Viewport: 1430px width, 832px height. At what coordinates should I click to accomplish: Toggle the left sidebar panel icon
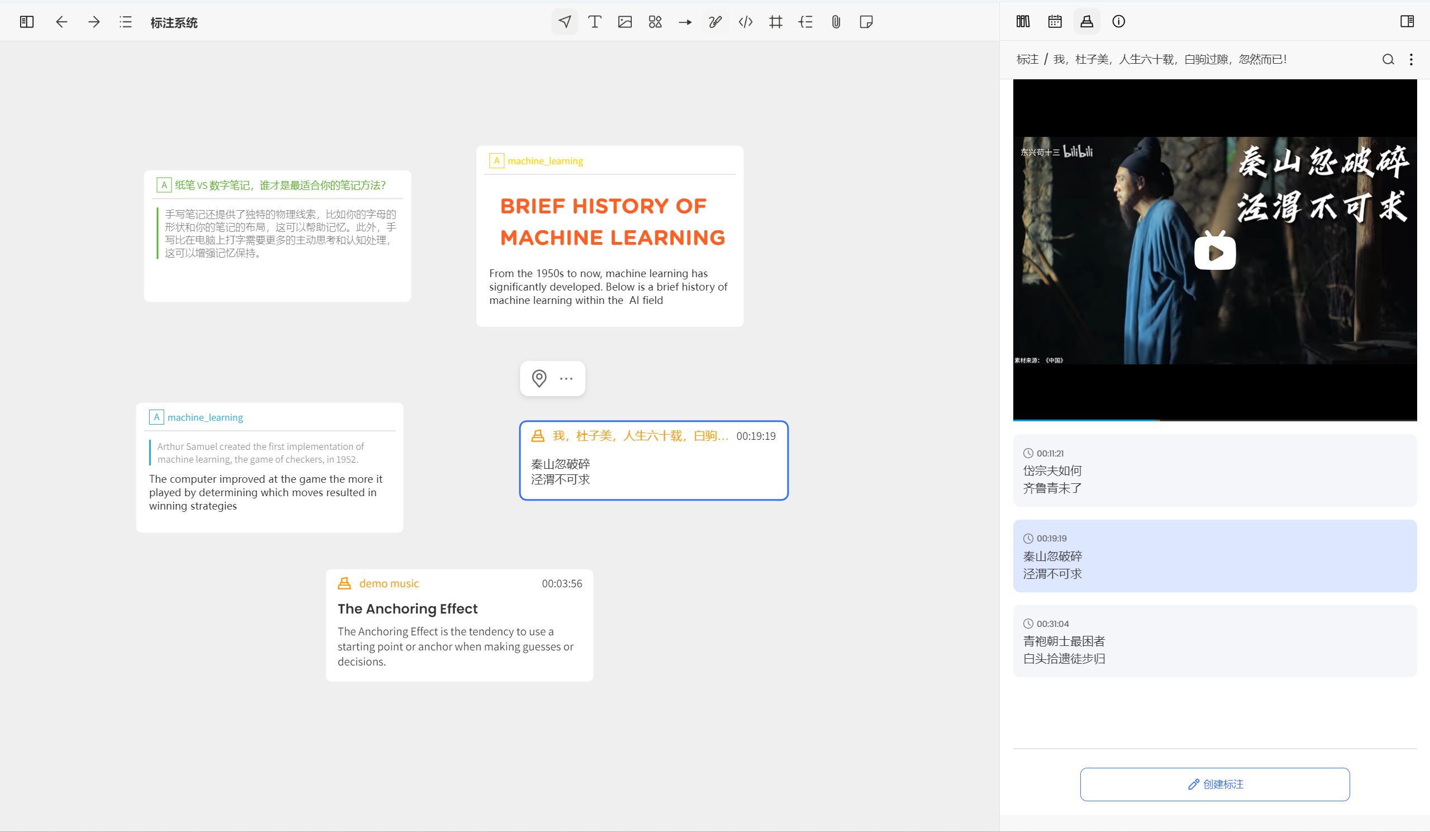point(27,22)
